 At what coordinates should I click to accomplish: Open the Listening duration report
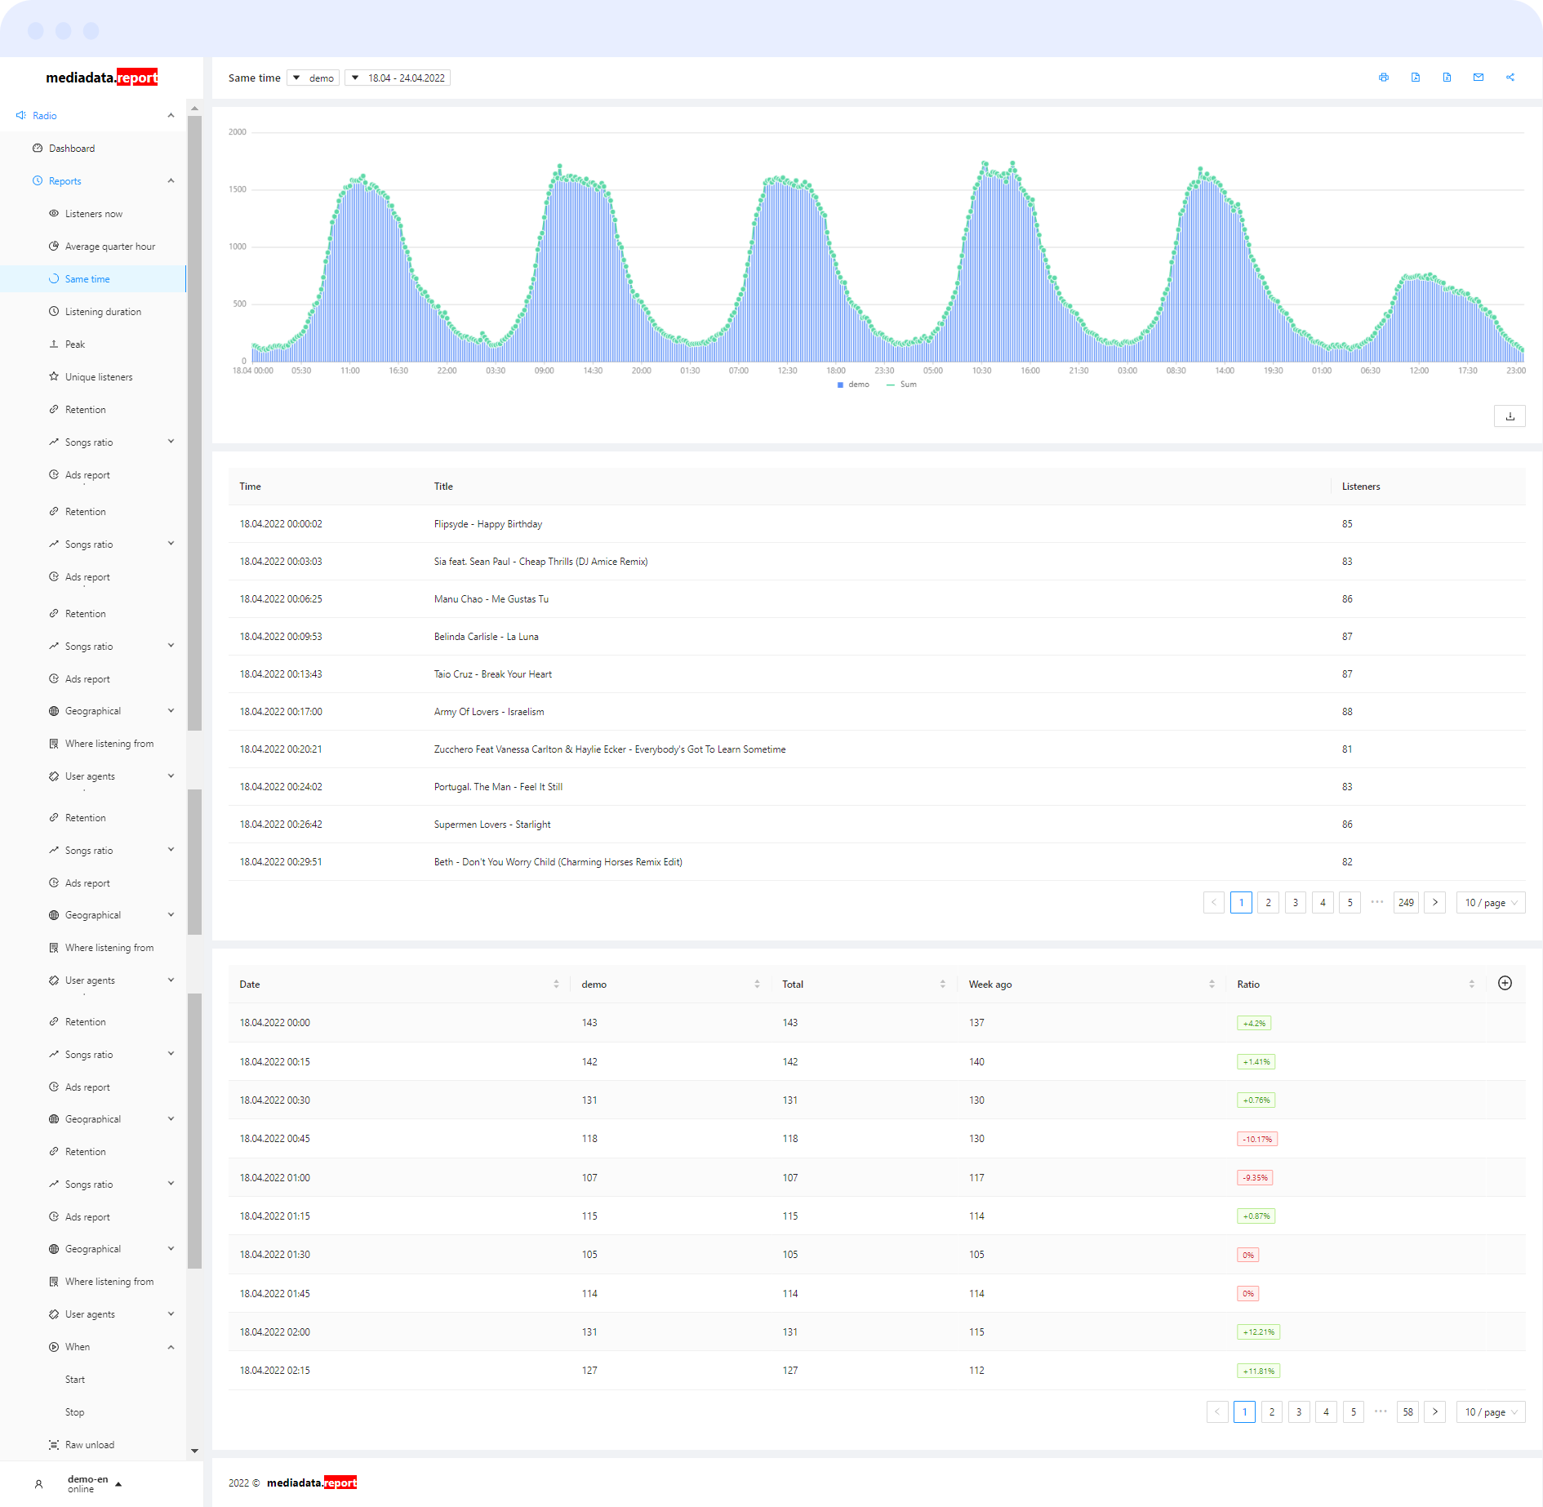(x=103, y=311)
